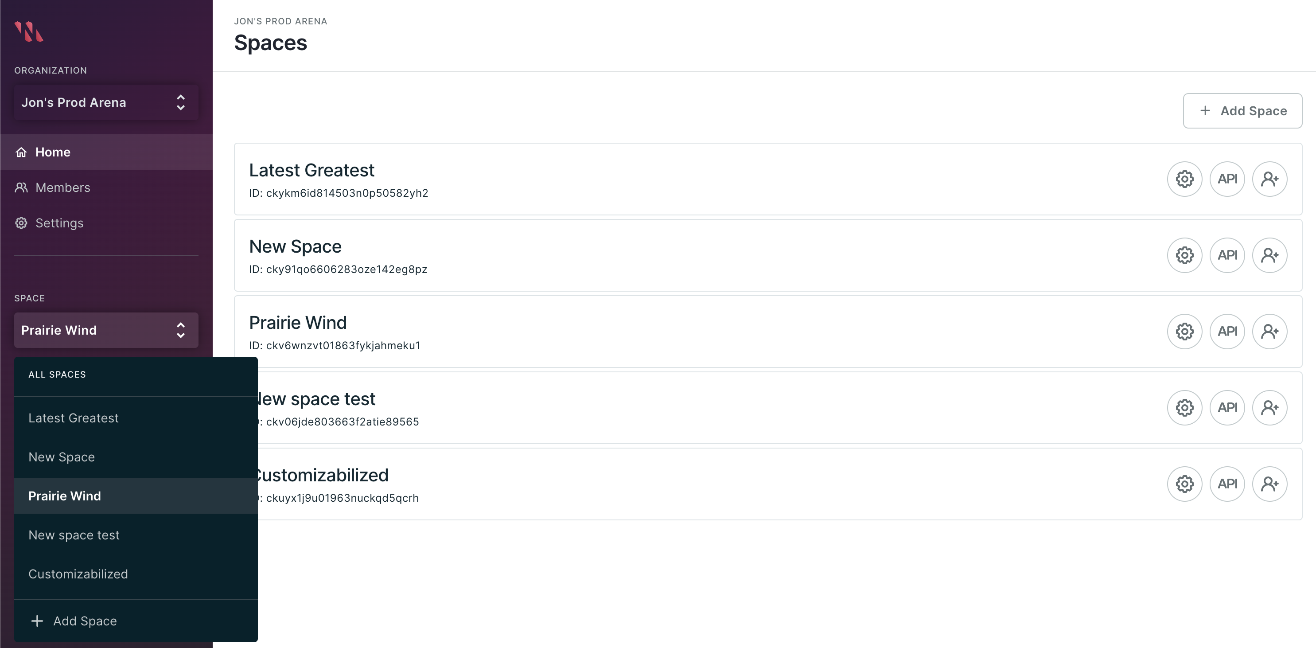Viewport: 1316px width, 648px height.
Task: Open settings gear for New space test
Action: pos(1184,407)
